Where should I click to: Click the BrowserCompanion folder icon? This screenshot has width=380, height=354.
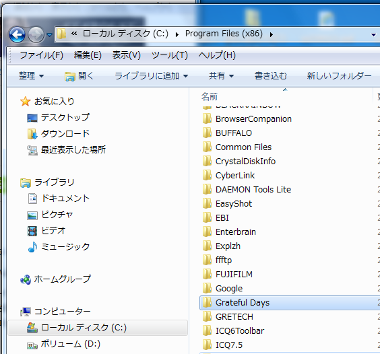[x=207, y=118]
